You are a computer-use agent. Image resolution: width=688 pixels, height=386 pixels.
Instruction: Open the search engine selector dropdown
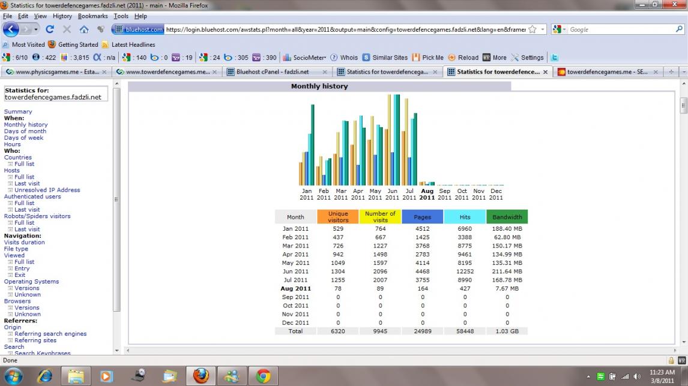pyautogui.click(x=559, y=29)
